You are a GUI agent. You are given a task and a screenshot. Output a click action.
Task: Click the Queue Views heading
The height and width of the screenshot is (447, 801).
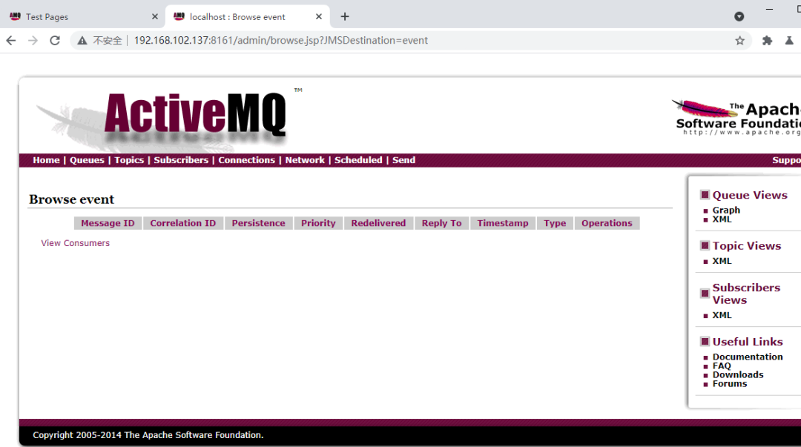click(750, 195)
